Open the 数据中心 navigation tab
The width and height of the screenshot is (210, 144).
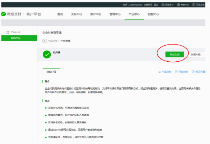[153, 14]
